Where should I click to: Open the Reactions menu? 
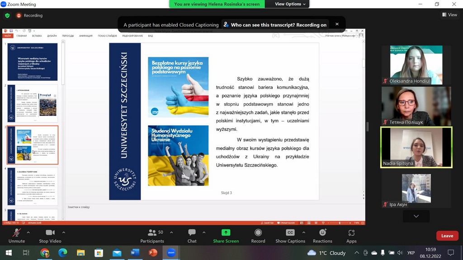point(322,235)
